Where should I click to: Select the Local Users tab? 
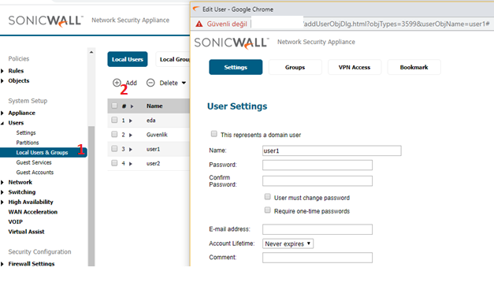pos(128,59)
